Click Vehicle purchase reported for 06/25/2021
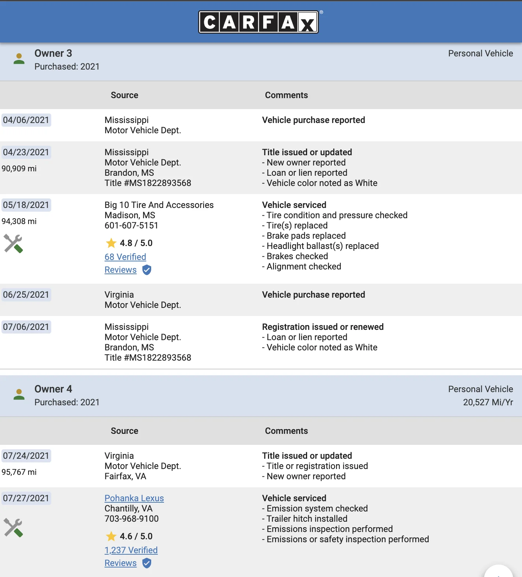The width and height of the screenshot is (522, 577). pyautogui.click(x=313, y=295)
